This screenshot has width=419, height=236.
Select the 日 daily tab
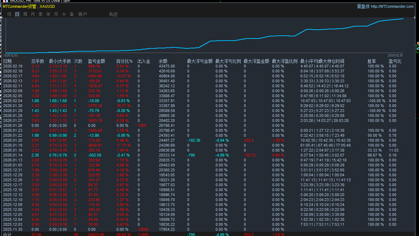pyautogui.click(x=17, y=14)
